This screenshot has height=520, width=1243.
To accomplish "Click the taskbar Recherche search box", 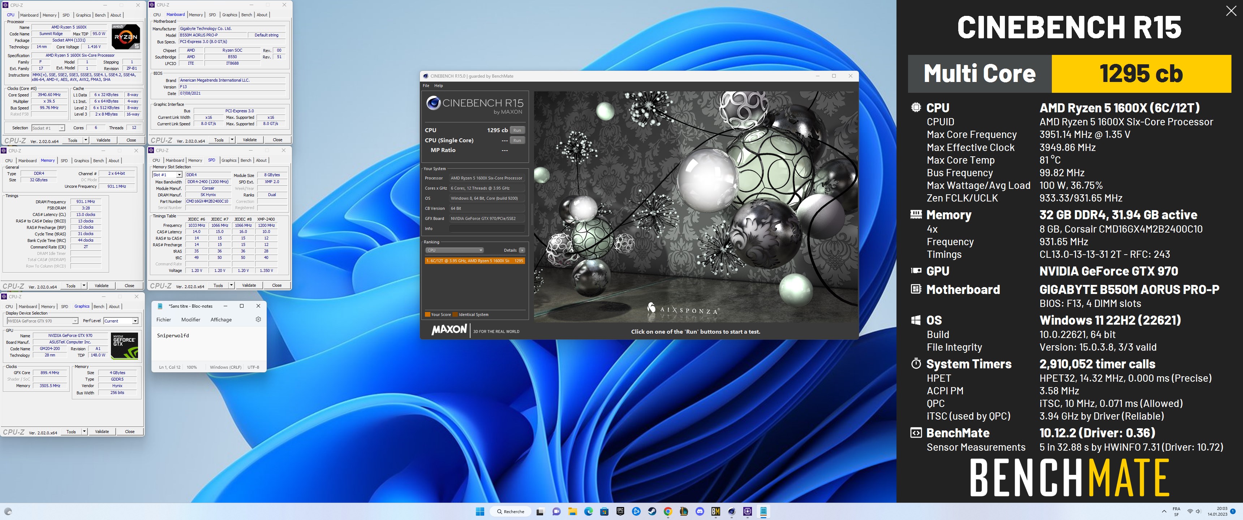I will click(x=511, y=511).
